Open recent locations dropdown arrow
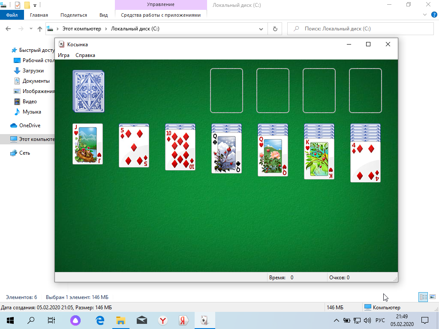This screenshot has height=329, width=439. tap(31, 29)
